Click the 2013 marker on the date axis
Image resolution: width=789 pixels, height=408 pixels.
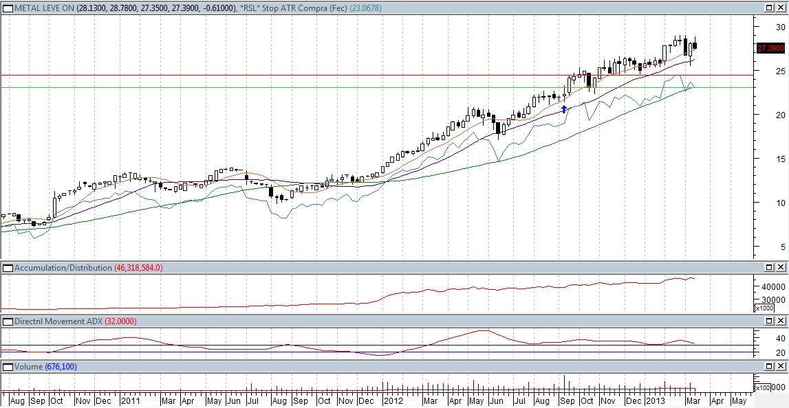coord(654,400)
